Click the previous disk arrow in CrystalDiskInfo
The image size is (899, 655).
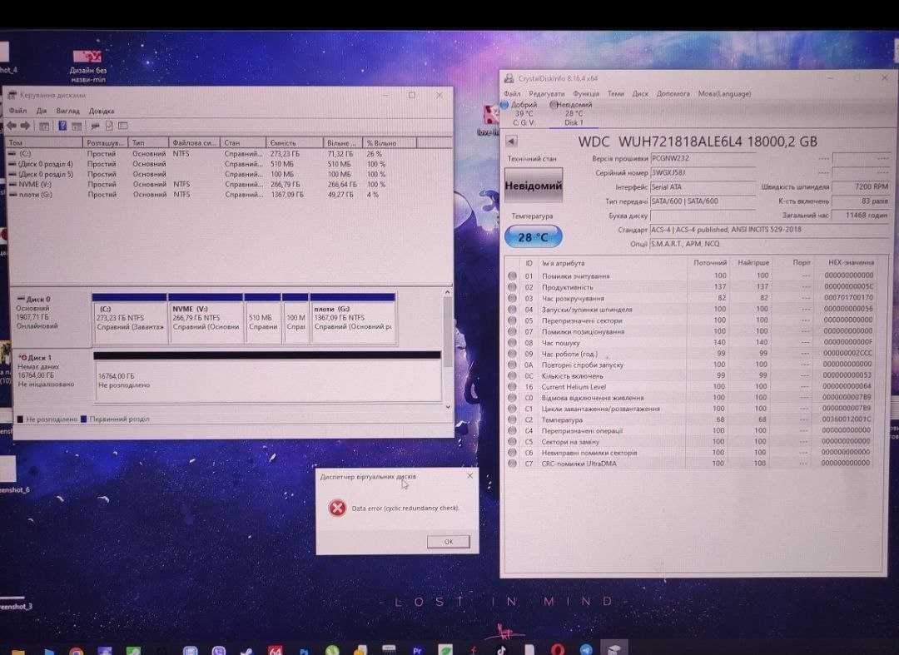click(511, 141)
